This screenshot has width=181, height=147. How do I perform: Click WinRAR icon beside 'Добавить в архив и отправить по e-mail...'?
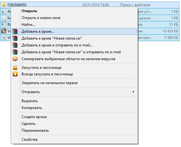tap(15, 45)
